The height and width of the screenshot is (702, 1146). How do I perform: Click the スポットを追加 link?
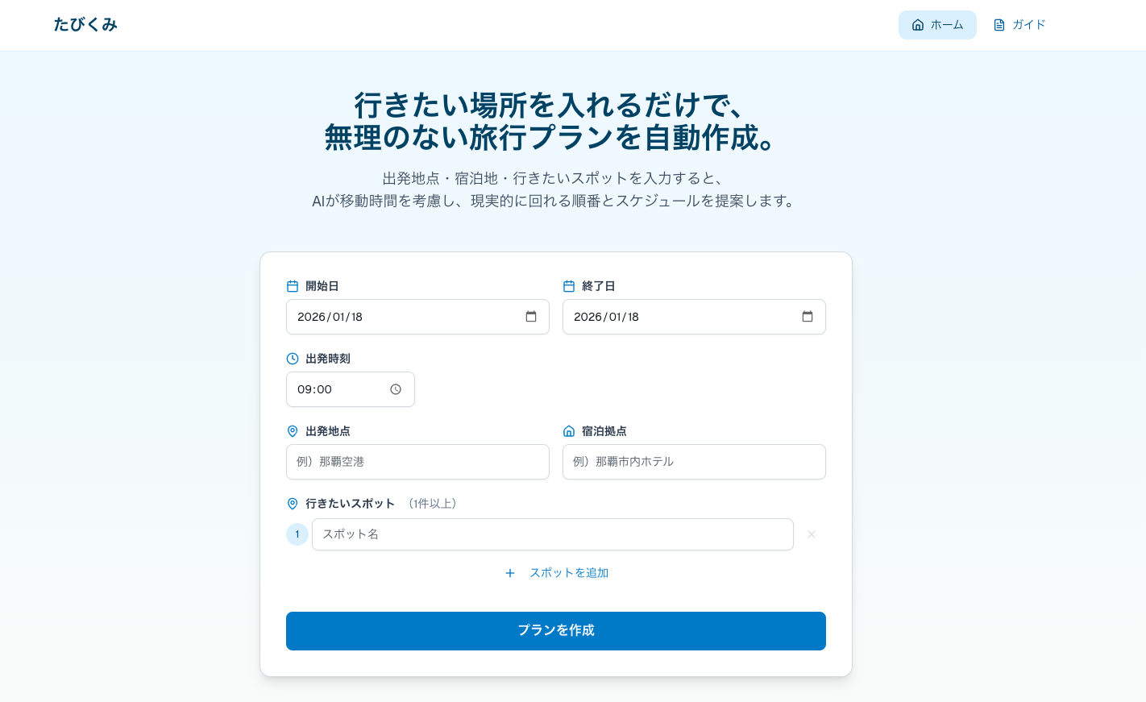pos(569,573)
